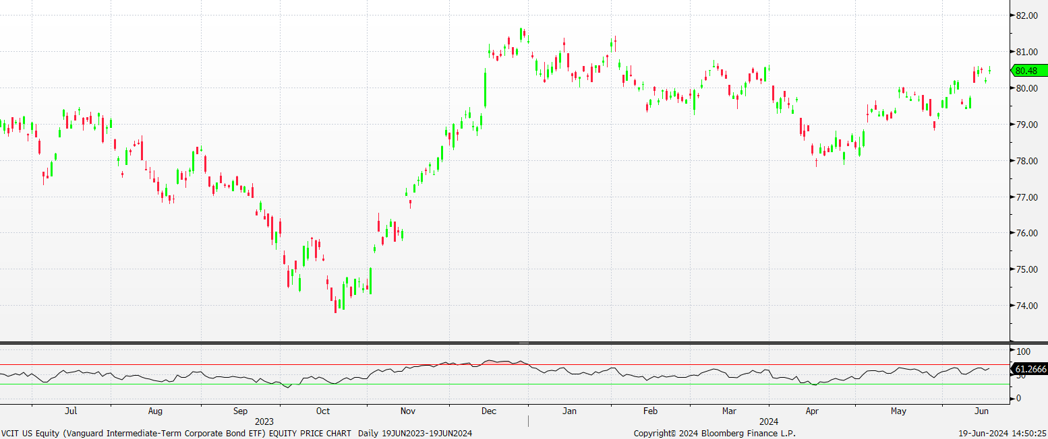This screenshot has height=439, width=1048.
Task: Click the Jun month label
Action: (982, 410)
